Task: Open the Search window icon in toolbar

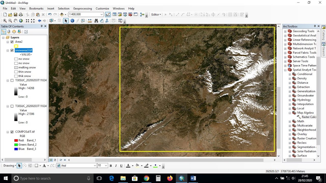Action: 125,14
